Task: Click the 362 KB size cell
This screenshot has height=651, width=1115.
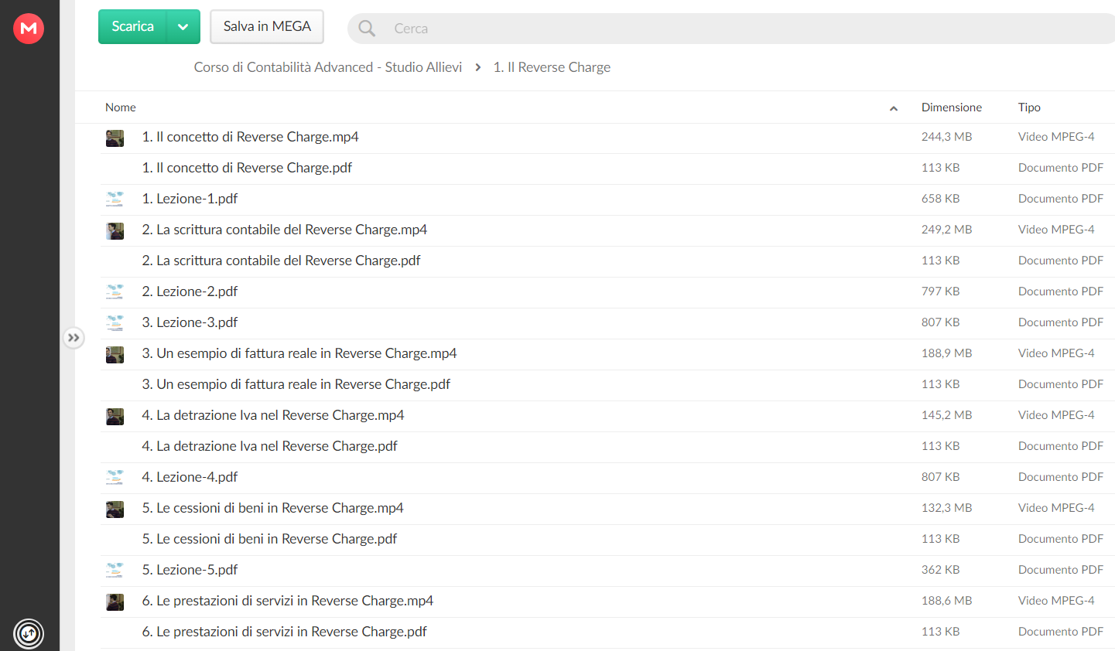Action: point(940,570)
